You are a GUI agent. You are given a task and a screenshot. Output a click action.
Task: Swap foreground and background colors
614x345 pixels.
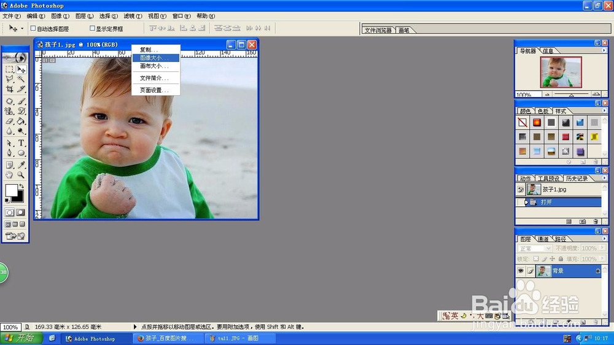pyautogui.click(x=21, y=186)
